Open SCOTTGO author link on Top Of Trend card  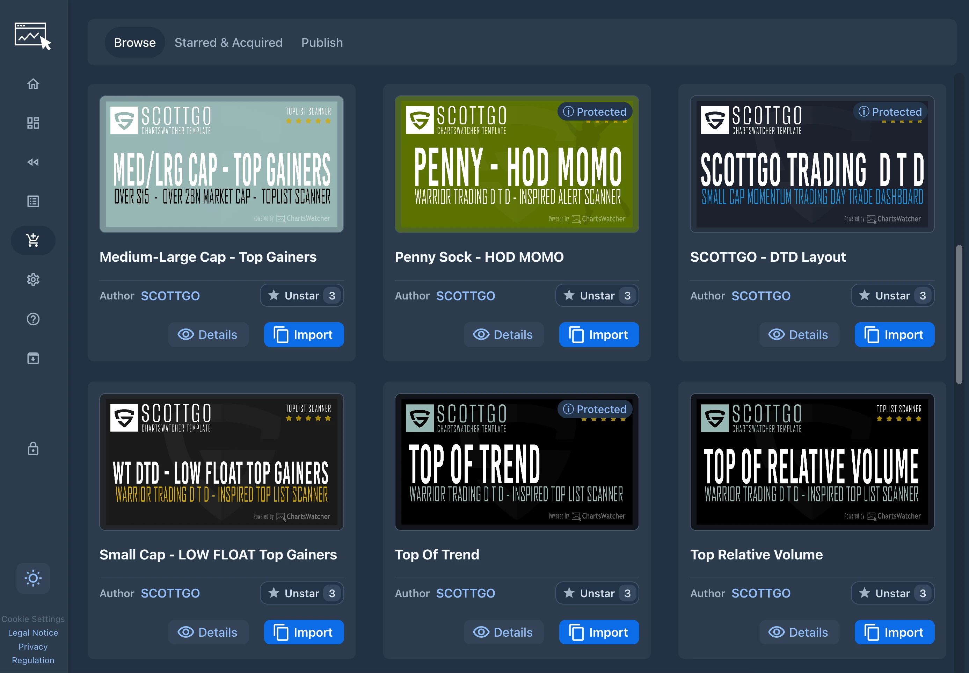(466, 594)
